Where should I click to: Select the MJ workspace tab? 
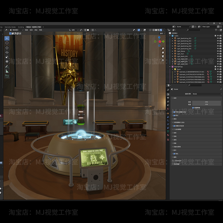click(33, 27)
